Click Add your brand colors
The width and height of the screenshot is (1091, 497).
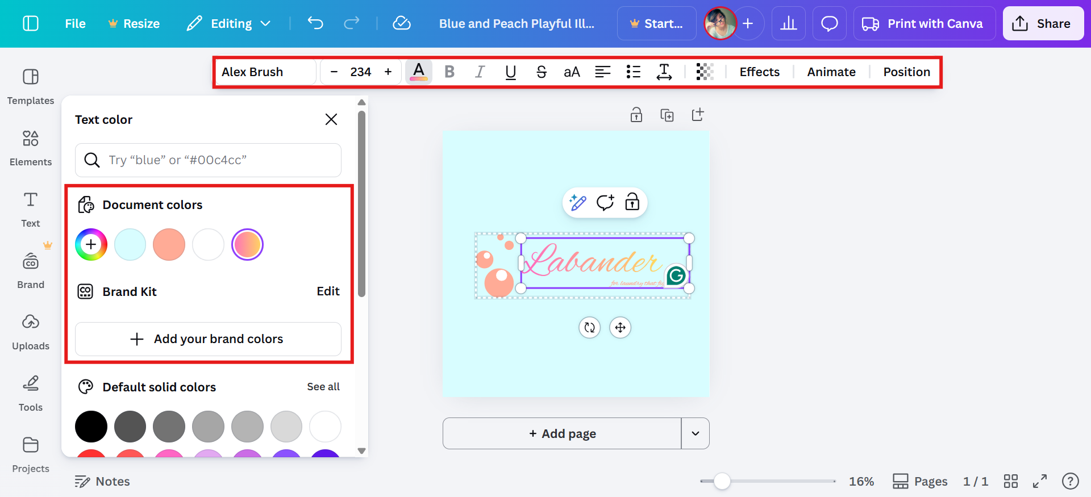point(208,339)
